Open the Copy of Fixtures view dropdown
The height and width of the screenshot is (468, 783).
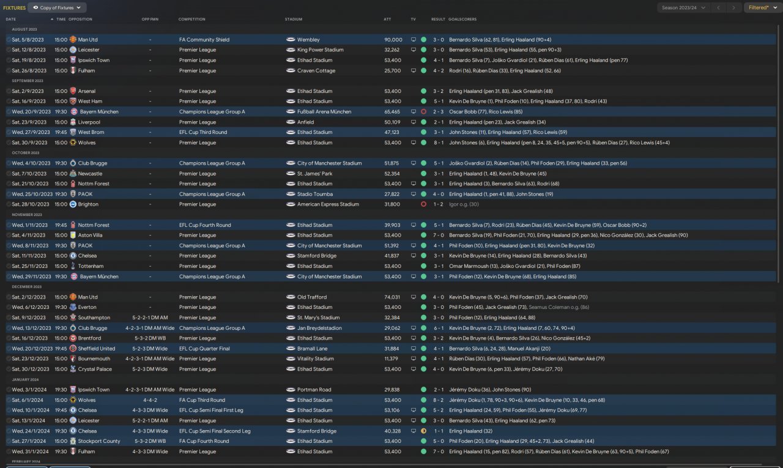point(58,8)
